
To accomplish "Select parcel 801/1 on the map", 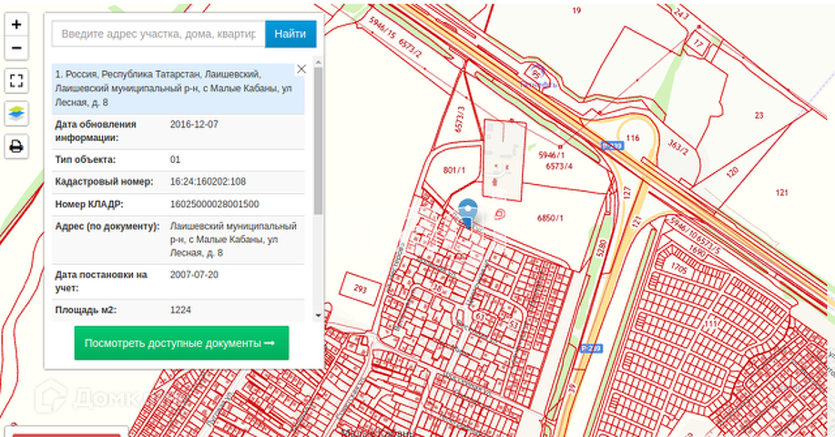I will 454,170.
